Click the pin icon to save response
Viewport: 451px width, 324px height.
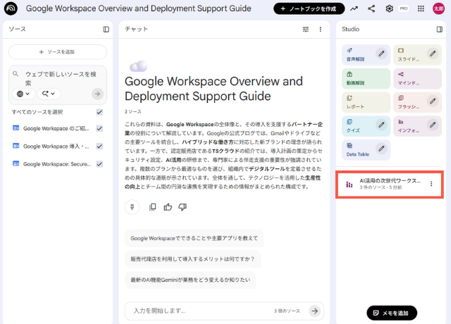(132, 207)
